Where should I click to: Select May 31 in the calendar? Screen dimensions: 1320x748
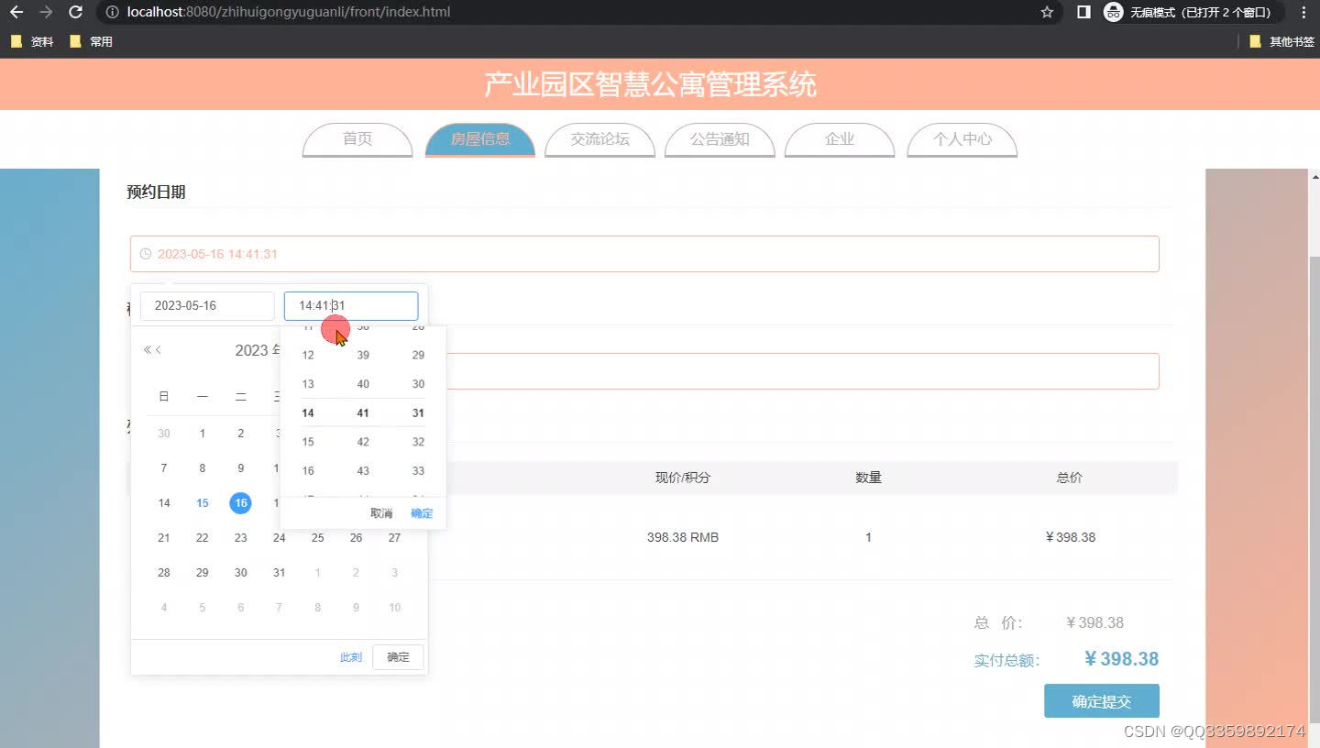[280, 573]
